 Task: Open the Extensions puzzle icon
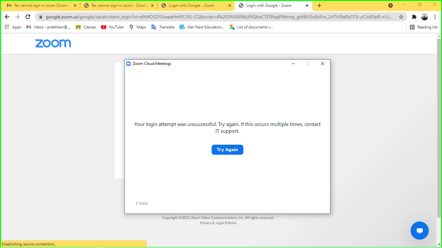(414, 17)
